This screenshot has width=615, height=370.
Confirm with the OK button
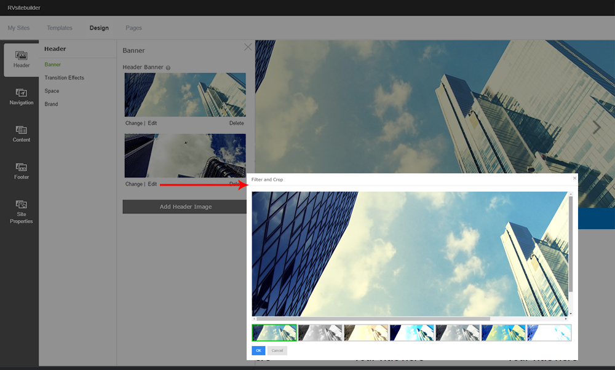tap(258, 350)
